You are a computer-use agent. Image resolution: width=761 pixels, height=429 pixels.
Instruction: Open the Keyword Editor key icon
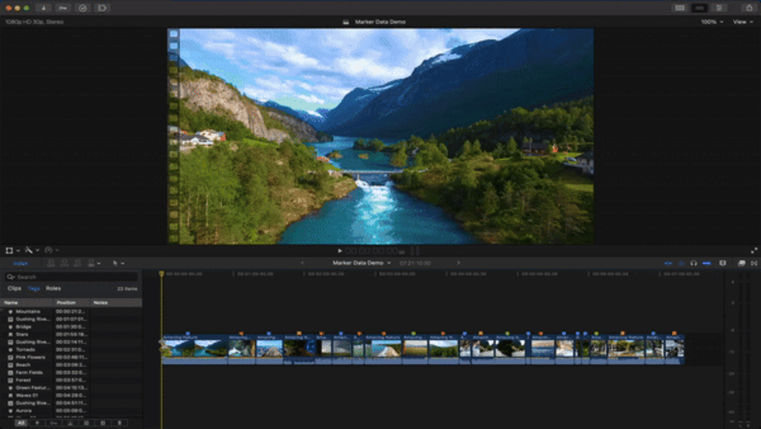[63, 8]
